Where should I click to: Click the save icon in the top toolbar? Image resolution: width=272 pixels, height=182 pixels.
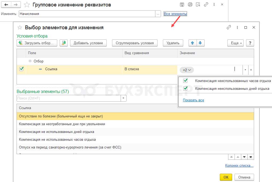(x=182, y=5)
